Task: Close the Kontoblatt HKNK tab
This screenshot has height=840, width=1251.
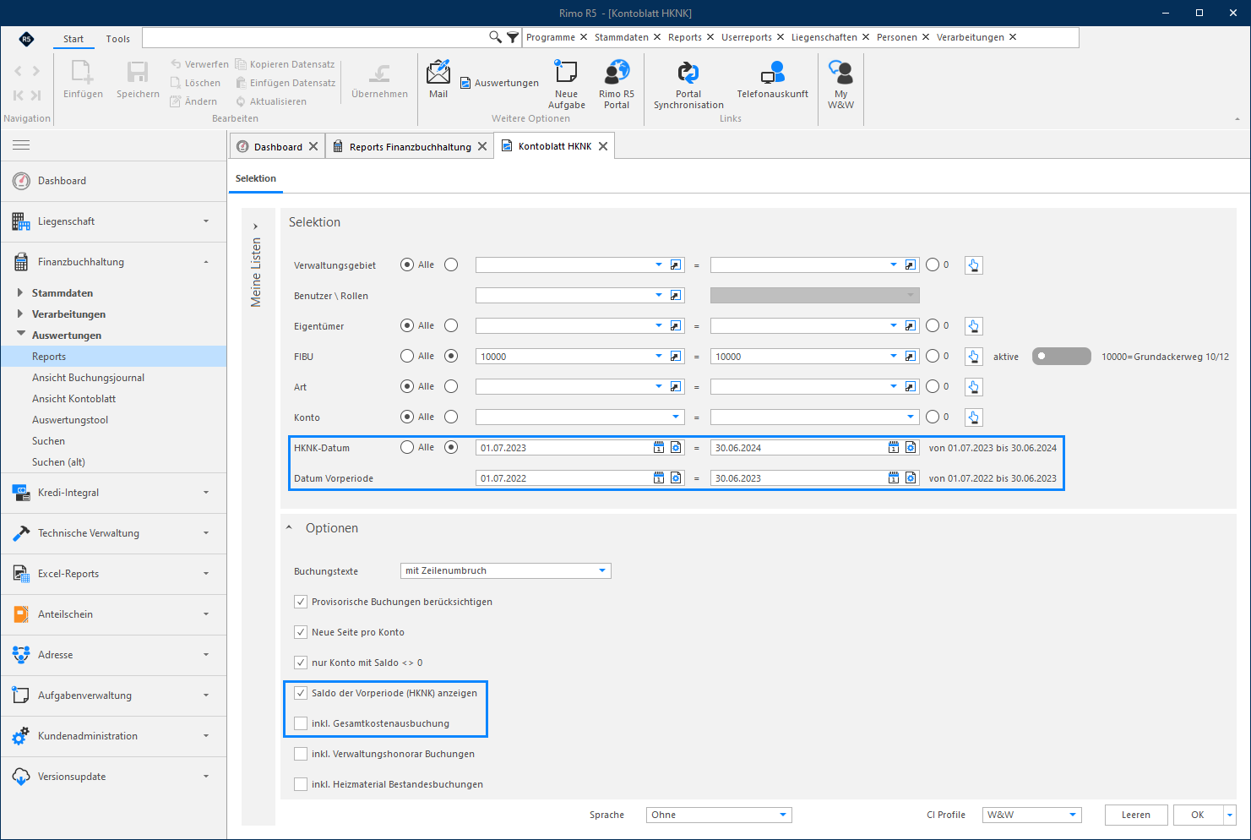Action: click(x=603, y=146)
